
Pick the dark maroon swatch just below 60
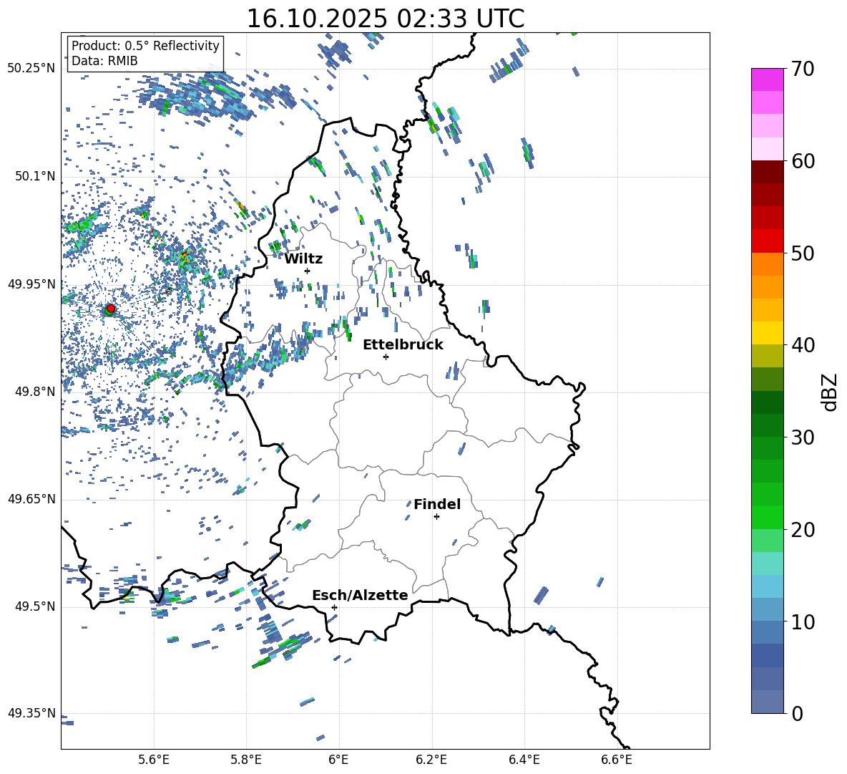[767, 172]
